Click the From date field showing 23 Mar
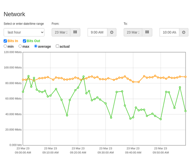 [61, 32]
